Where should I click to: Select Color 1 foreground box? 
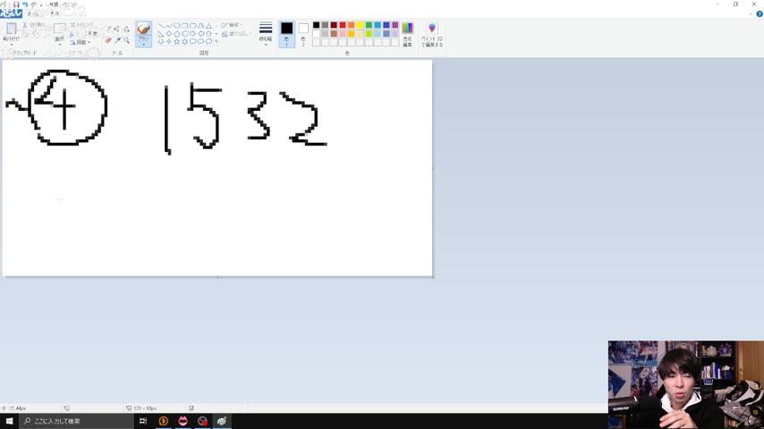[x=286, y=34]
